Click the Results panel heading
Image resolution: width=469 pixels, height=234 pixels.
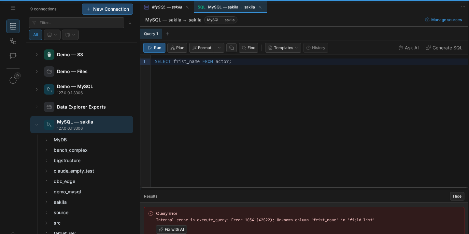(x=150, y=196)
